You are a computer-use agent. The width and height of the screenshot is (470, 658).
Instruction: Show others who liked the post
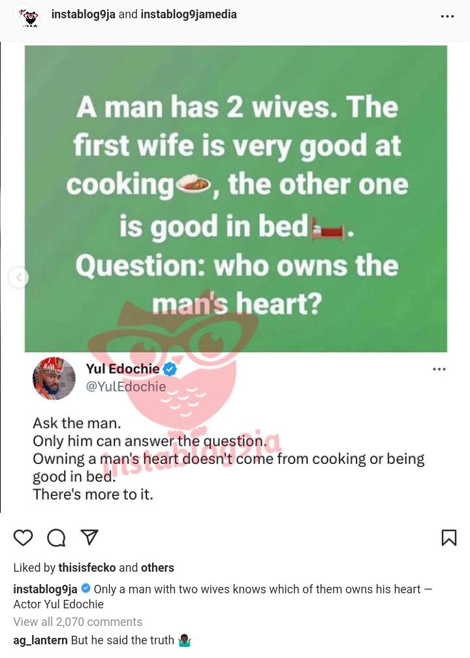coord(157,568)
